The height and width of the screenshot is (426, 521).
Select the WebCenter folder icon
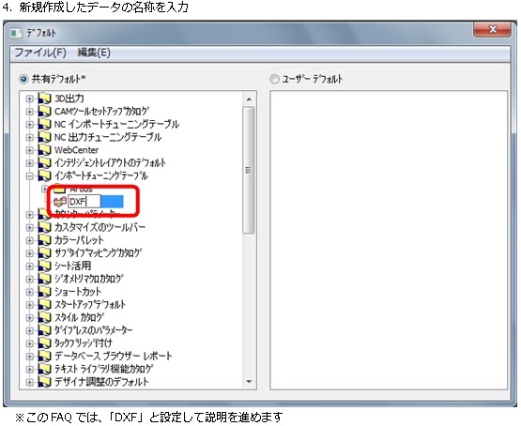pos(44,150)
